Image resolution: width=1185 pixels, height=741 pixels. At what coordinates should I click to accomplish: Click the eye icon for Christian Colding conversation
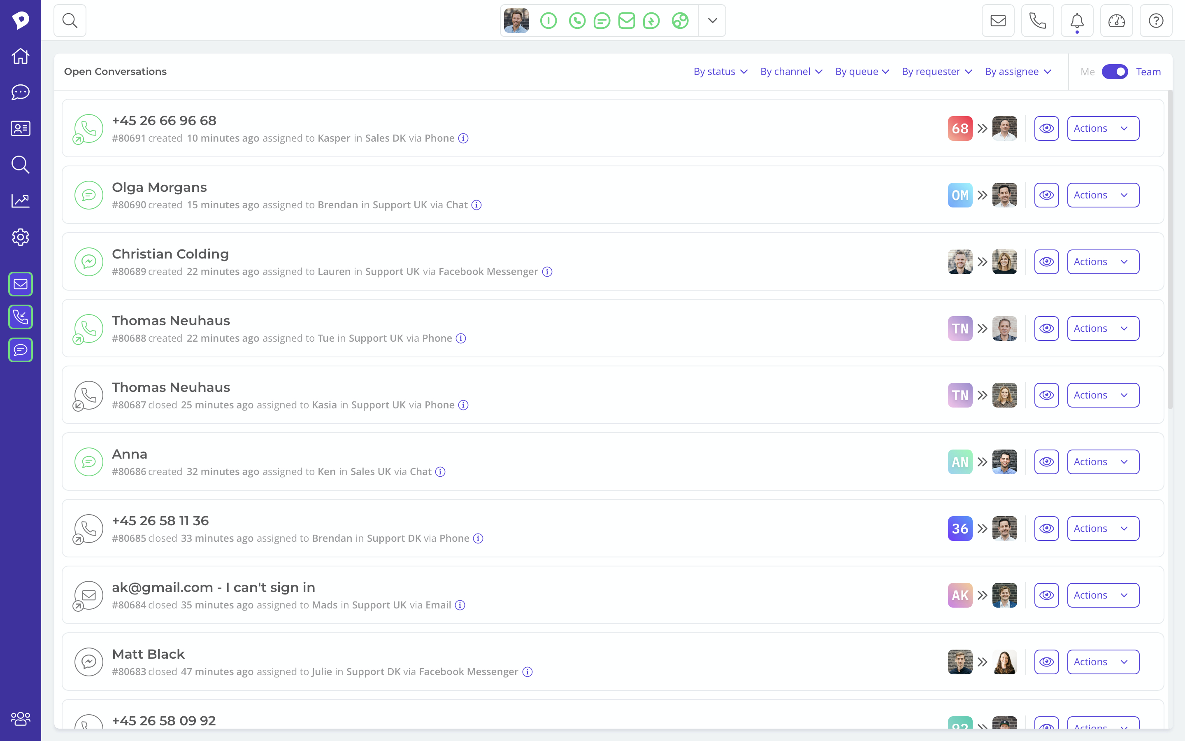(x=1046, y=262)
